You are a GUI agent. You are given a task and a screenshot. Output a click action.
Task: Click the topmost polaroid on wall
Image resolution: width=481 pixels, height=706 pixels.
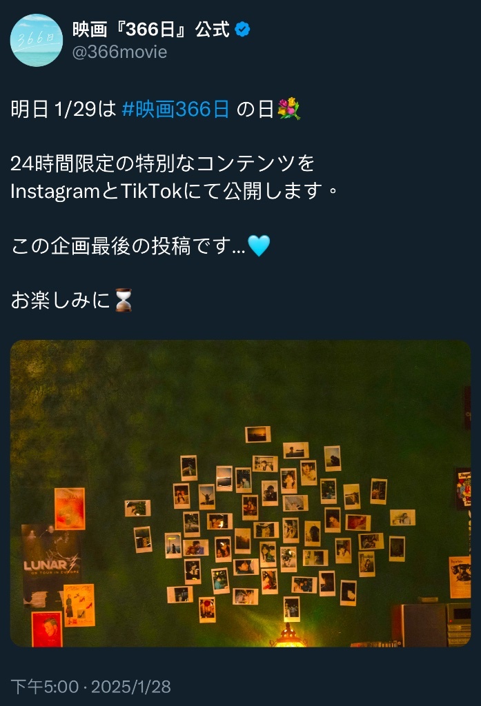258,434
